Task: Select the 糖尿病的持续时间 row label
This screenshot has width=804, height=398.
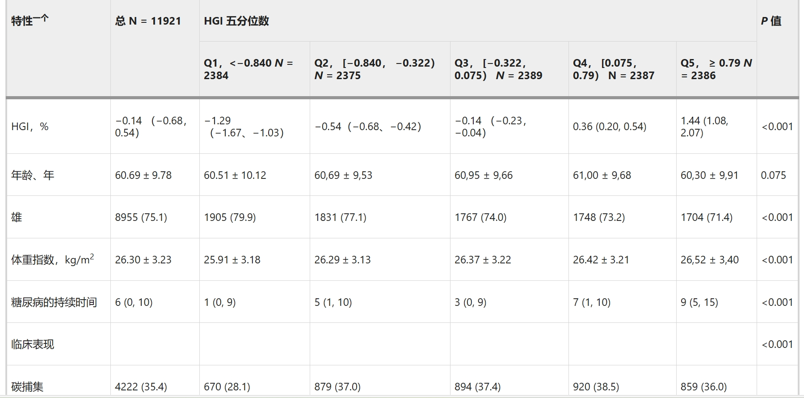Action: (x=54, y=302)
